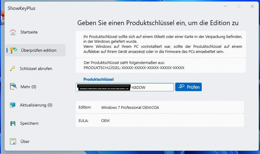The image size is (260, 154).
Task: Click the XXXXX-XXXXX key format example text
Action: [153, 68]
